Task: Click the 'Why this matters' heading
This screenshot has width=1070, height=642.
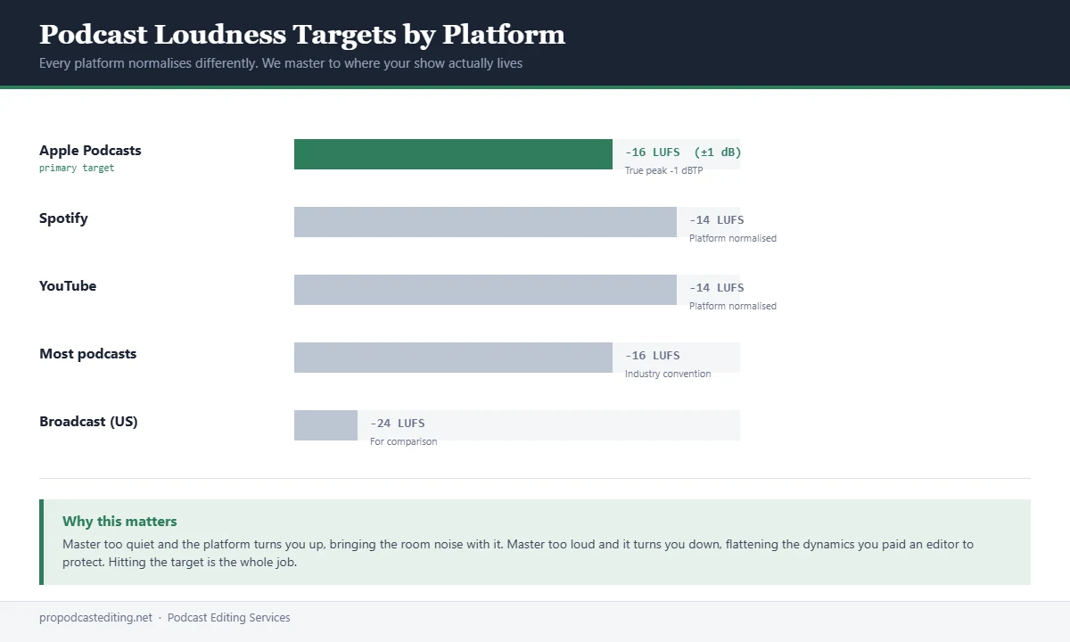Action: [119, 521]
